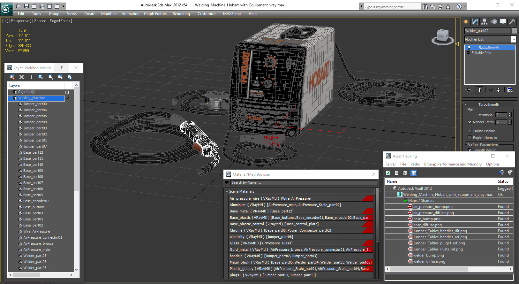519x284 pixels.
Task: Open the Hierarchy command panel tab
Action: click(485, 22)
